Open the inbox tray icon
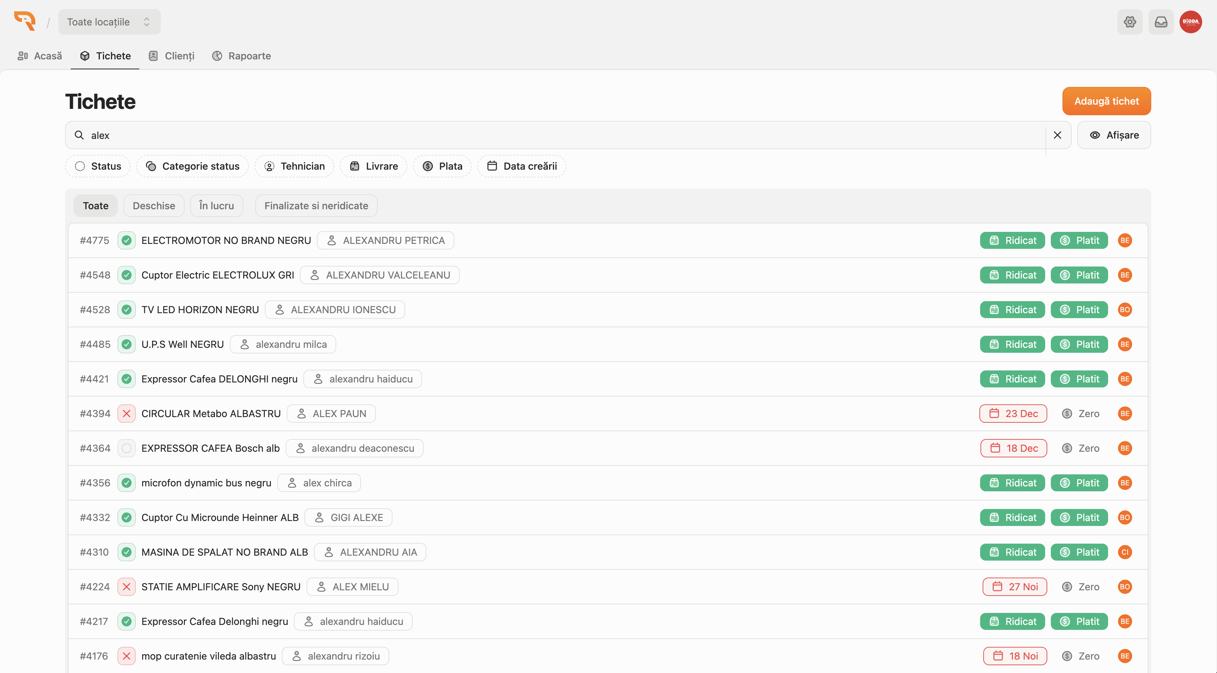Viewport: 1217px width, 673px height. click(x=1161, y=22)
